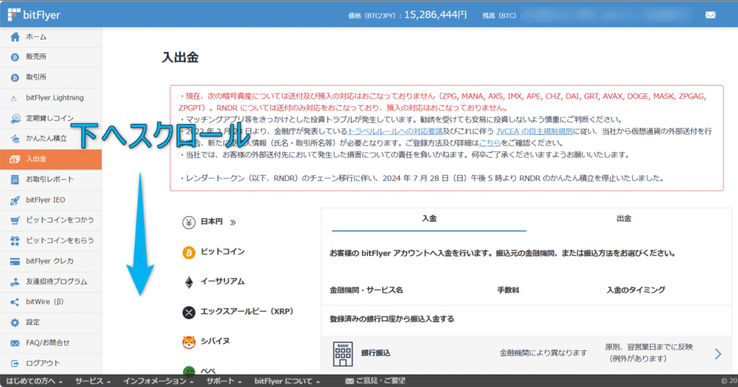The height and width of the screenshot is (387, 738).
Task: Open the ホーム menu item
Action: click(x=51, y=37)
